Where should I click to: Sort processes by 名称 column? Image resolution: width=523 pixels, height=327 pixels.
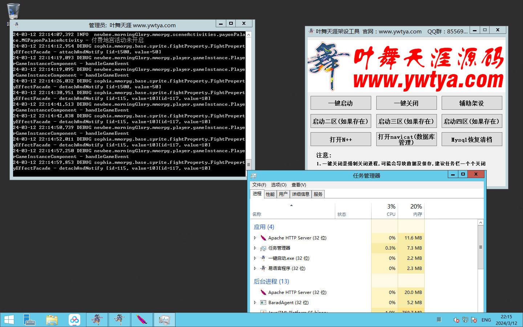(293, 211)
